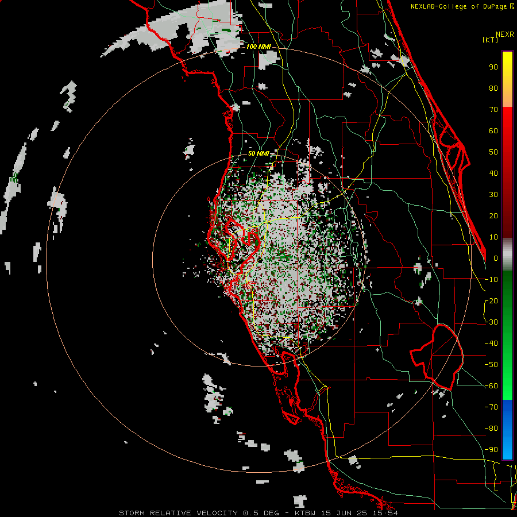Click the positive 80 kt scale value
This screenshot has width=517, height=517.
[493, 88]
